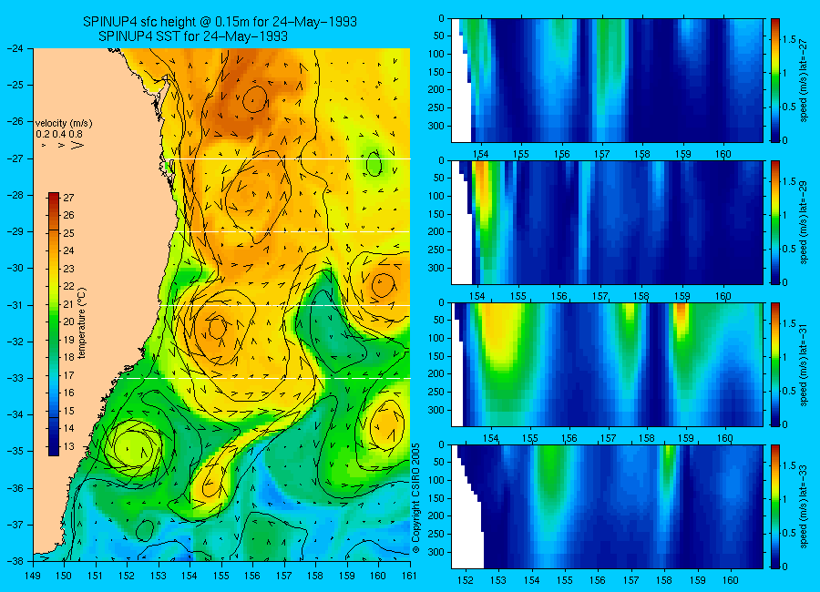This screenshot has width=820, height=592.
Task: Click the -29 latitude axis label
Action: tap(15, 231)
